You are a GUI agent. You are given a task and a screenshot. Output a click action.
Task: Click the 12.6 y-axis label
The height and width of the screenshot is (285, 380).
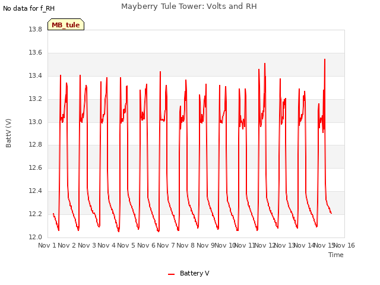[x=35, y=167]
